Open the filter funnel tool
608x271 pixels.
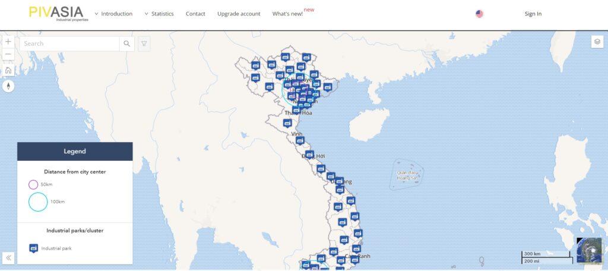point(144,44)
